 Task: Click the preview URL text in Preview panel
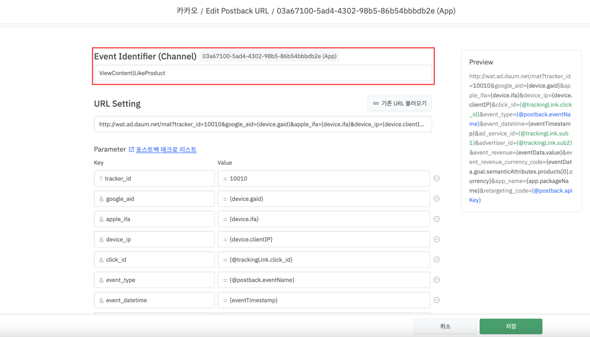click(x=521, y=138)
